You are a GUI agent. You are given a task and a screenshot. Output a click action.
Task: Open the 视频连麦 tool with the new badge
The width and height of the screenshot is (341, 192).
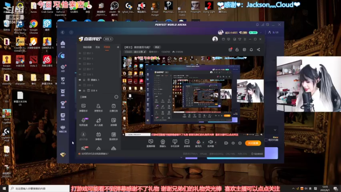click(83, 122)
